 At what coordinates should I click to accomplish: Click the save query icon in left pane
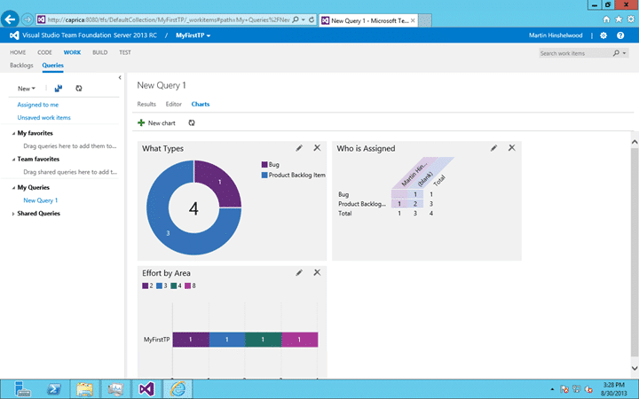59,88
